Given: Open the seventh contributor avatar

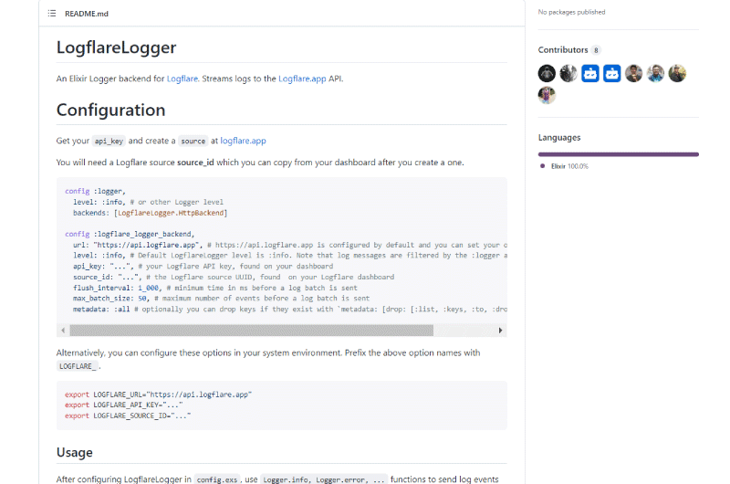Looking at the screenshot, I should tap(677, 74).
